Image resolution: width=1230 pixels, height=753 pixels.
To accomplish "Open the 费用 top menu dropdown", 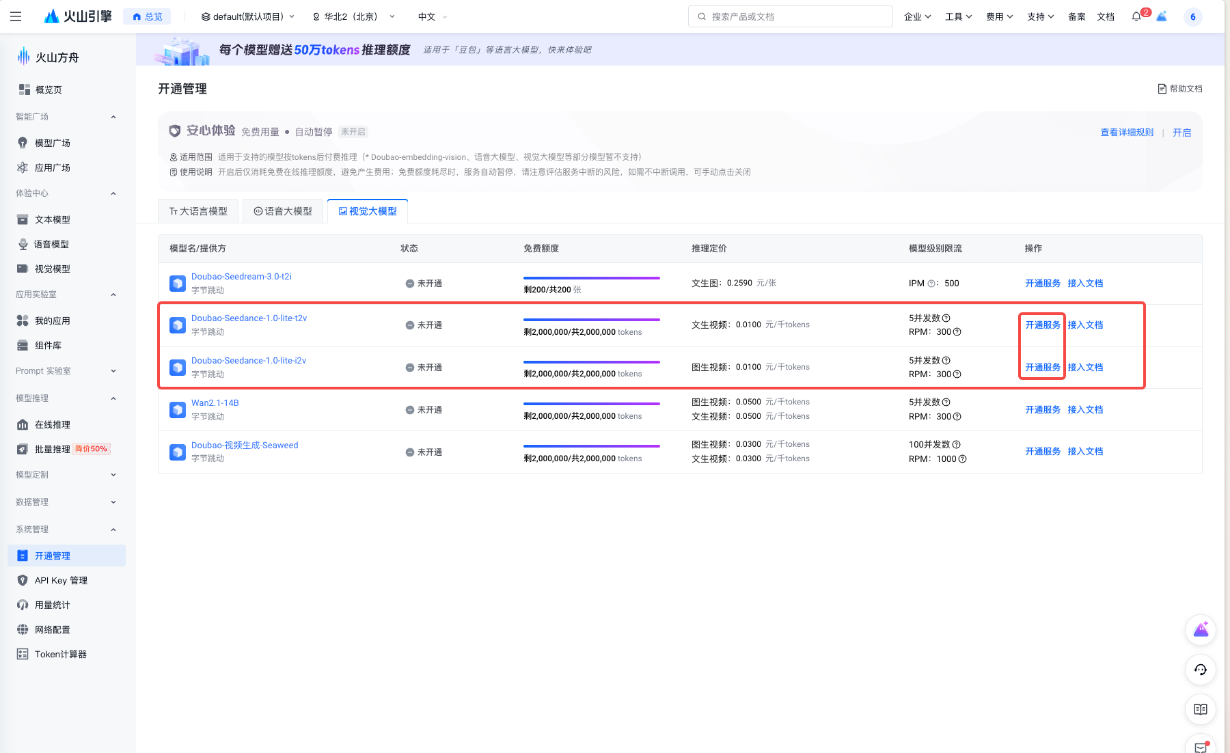I will tap(999, 16).
